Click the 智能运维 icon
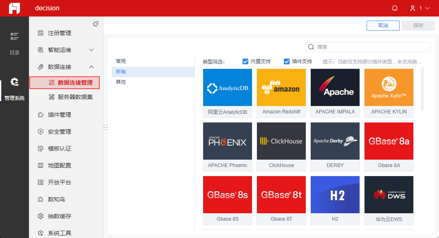 click(x=41, y=50)
